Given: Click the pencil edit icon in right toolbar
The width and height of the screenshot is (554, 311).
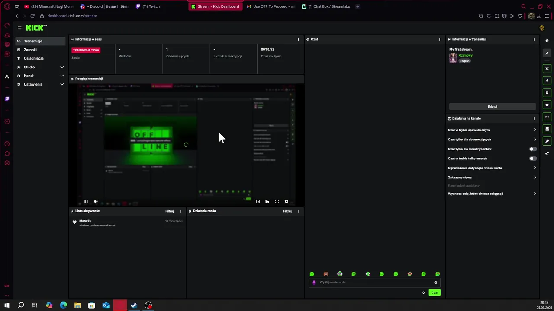Looking at the screenshot, I should point(547,53).
